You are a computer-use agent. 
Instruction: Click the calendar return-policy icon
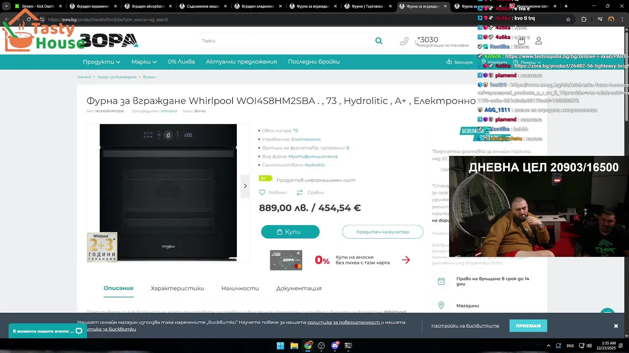[x=441, y=281]
